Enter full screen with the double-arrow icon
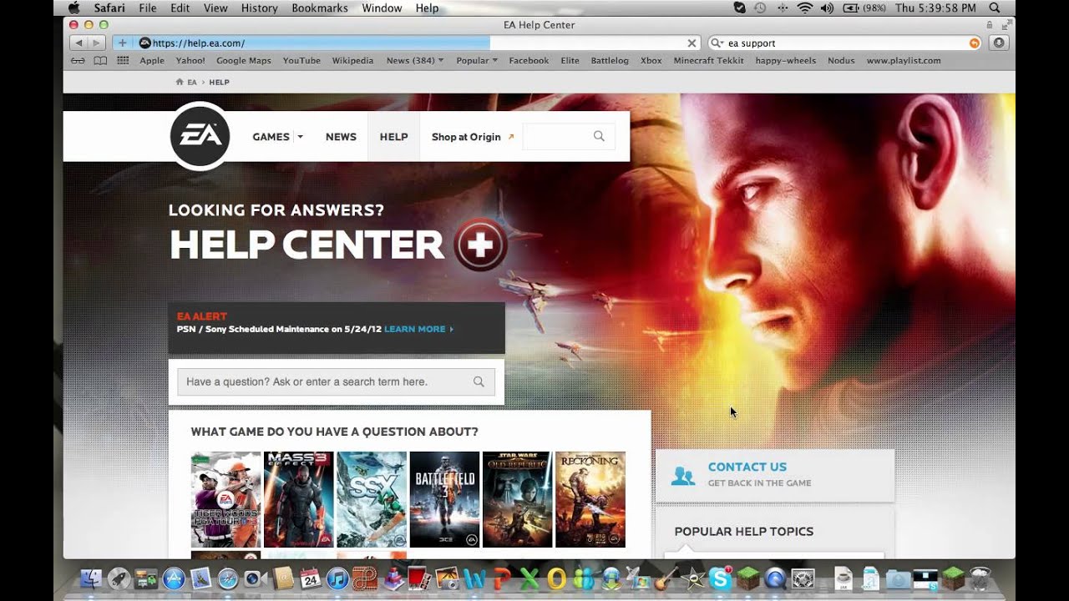The width and height of the screenshot is (1069, 601). tap(1006, 25)
